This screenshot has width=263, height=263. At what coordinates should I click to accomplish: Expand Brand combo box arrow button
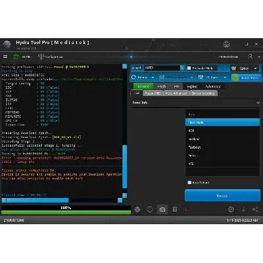(x=182, y=68)
